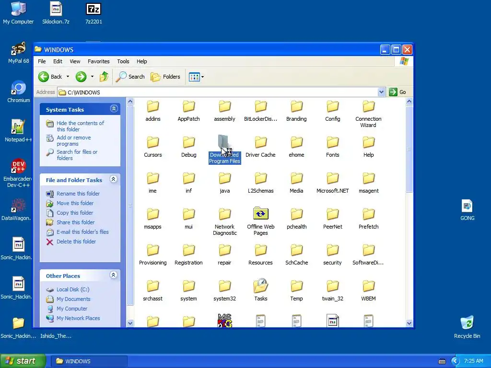Click file list scrollbar down arrow
Viewport: 491px width, 368px height.
409,323
